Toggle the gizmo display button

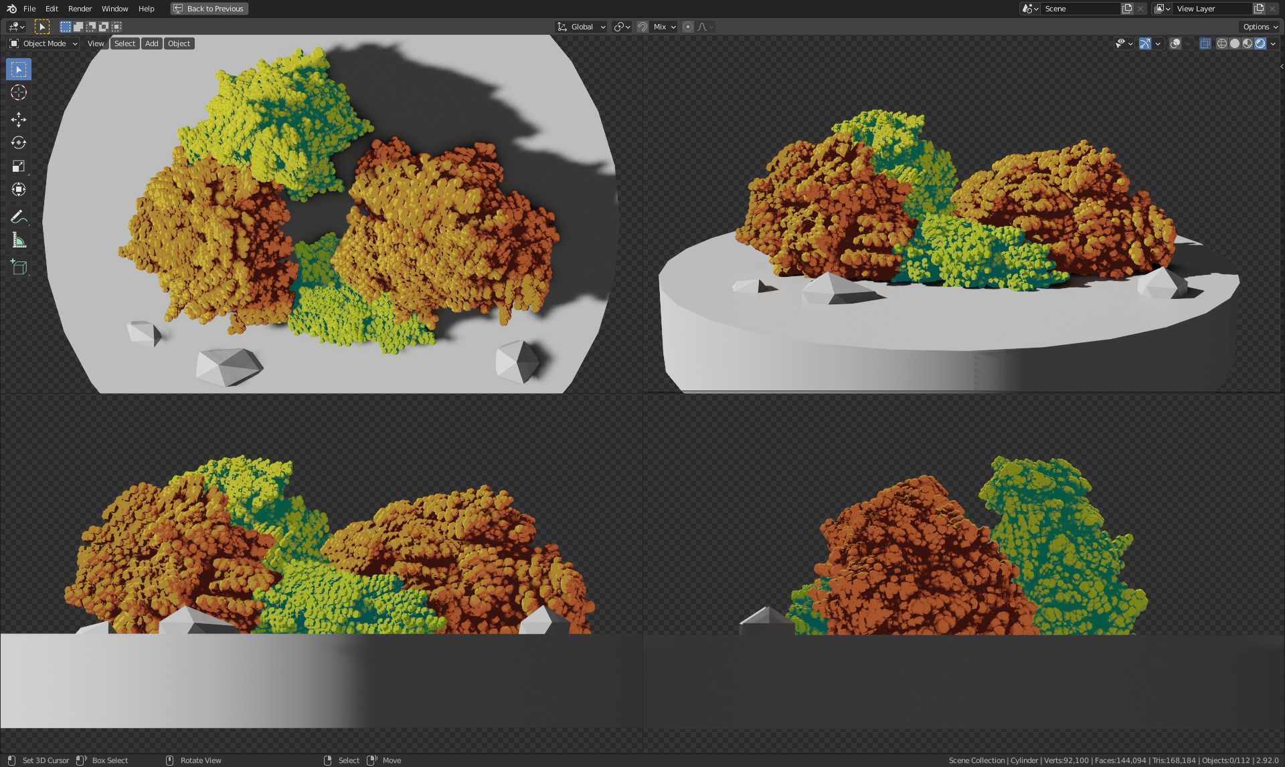coord(1145,43)
